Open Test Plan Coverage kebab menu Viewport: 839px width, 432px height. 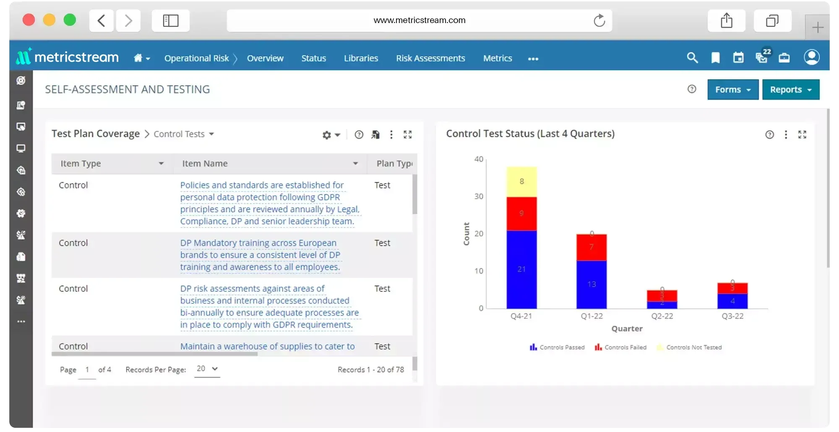(391, 135)
